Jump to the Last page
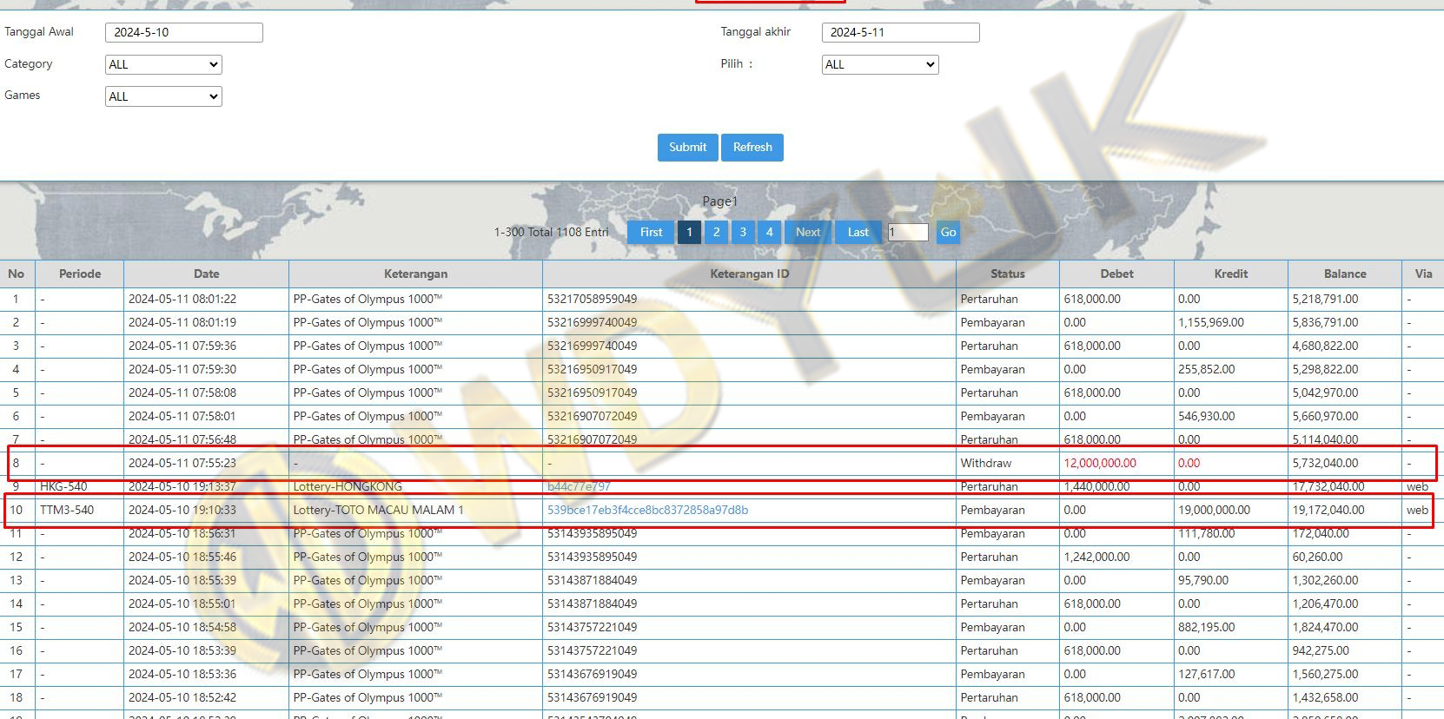The image size is (1444, 719). (858, 232)
